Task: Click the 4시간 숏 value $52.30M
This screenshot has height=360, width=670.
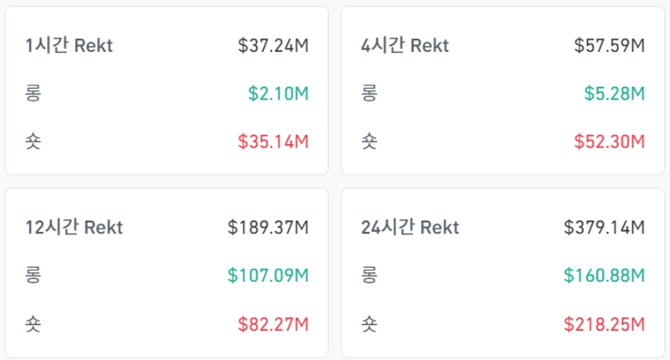Action: tap(609, 141)
